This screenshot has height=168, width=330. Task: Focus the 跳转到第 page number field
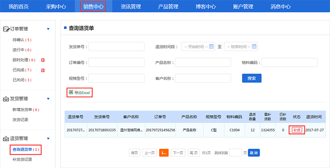point(235,153)
